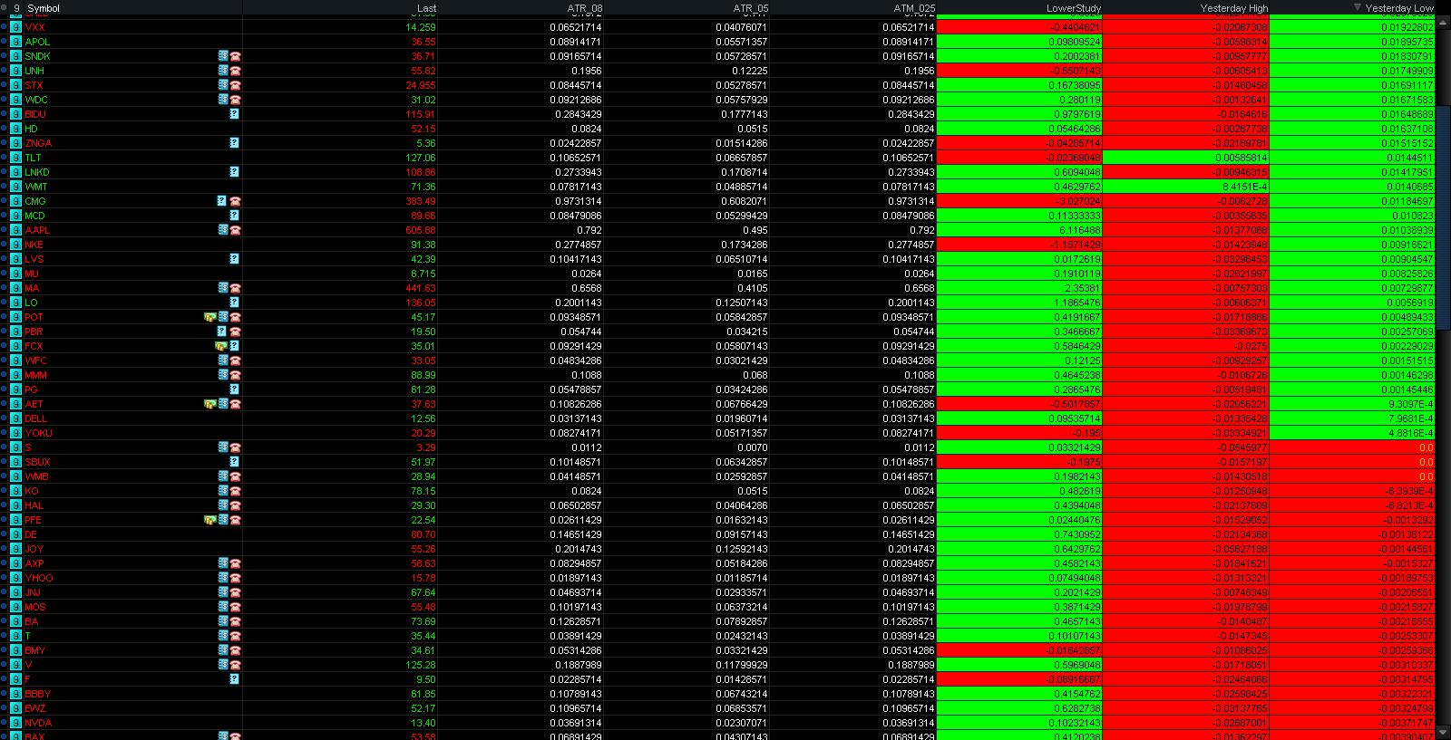This screenshot has width=1451, height=740.
Task: Click the last price 605.88
Action: pos(422,230)
